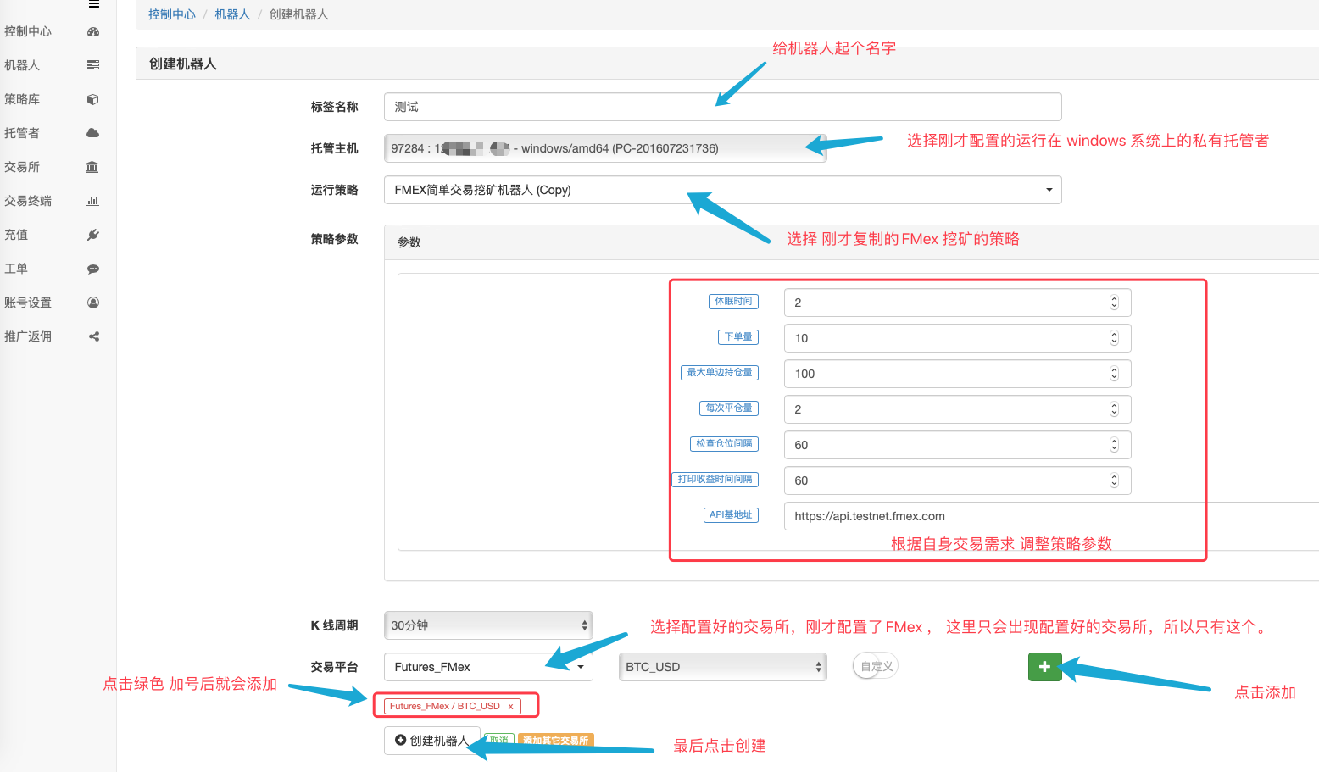Click the 创建机器人 button
Viewport: 1319px width, 772px height.
[x=431, y=741]
